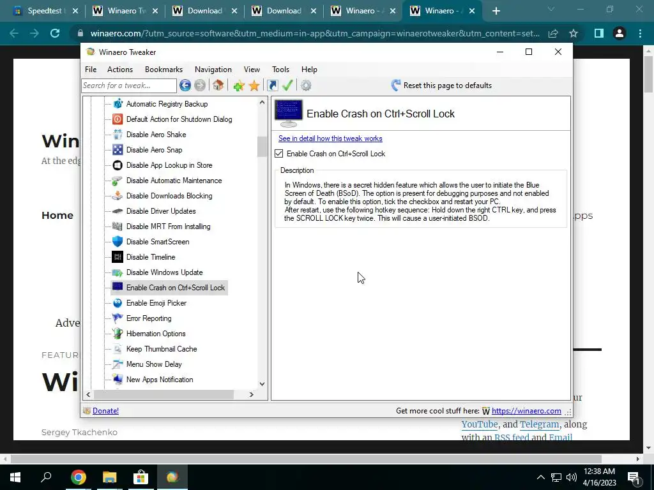Click the YouTube link on the webpage
Viewport: 654px width, 490px height.
480,424
